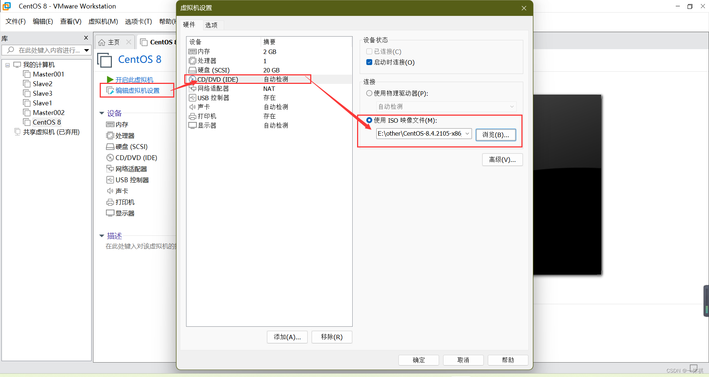Image resolution: width=709 pixels, height=377 pixels.
Task: Click the edit virtual machine settings icon
Action: point(110,91)
